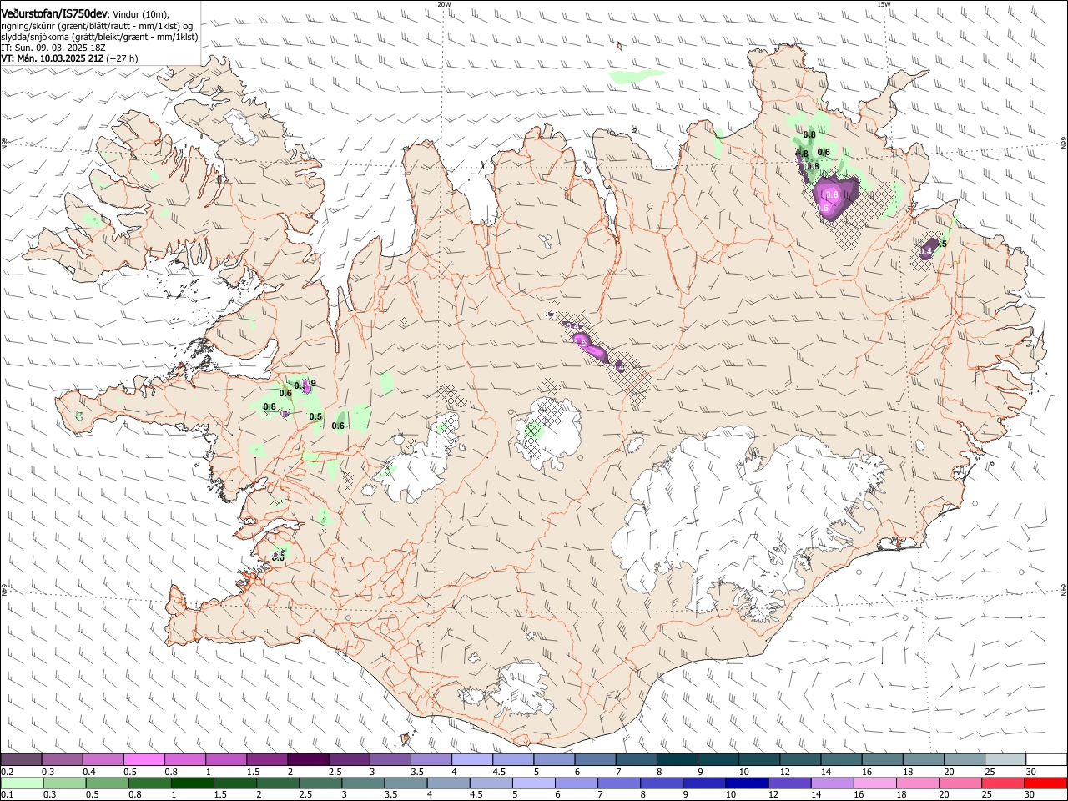Click the 30 label in the bottom legend row
The height and width of the screenshot is (801, 1068).
(1031, 795)
